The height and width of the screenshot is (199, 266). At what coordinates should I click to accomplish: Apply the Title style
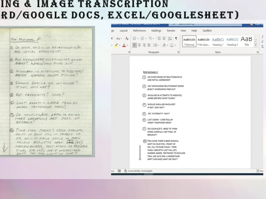coord(247,41)
